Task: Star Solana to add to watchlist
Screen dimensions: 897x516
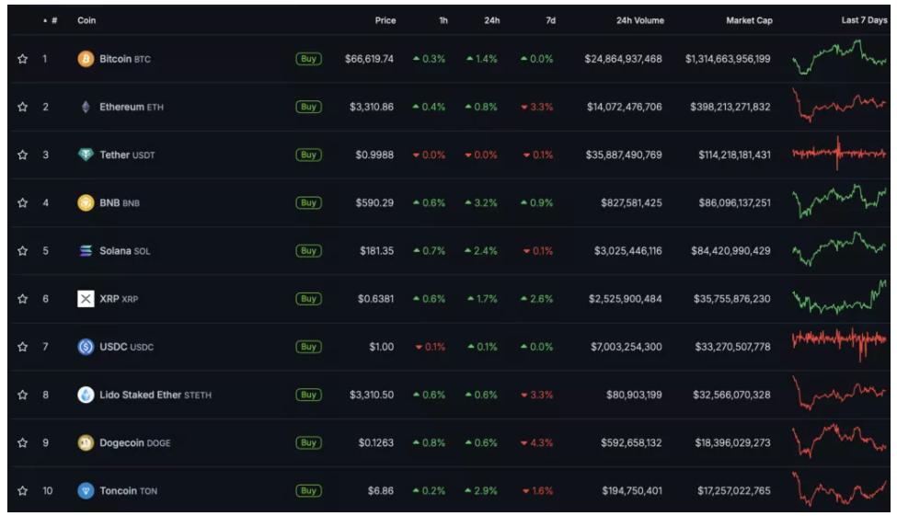Action: click(x=23, y=251)
